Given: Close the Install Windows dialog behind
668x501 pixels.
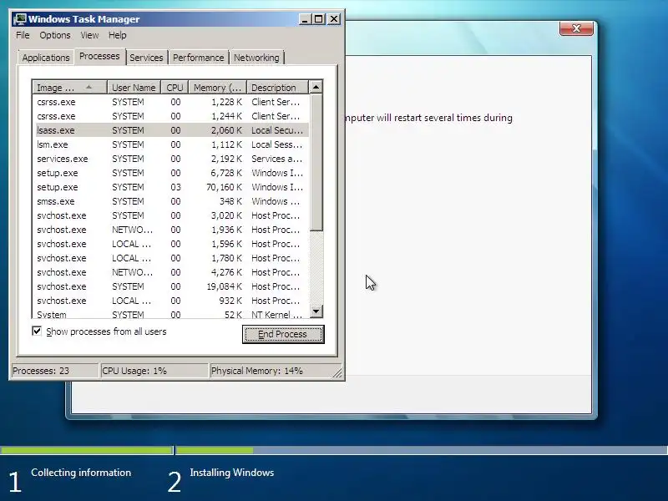Looking at the screenshot, I should pyautogui.click(x=576, y=28).
